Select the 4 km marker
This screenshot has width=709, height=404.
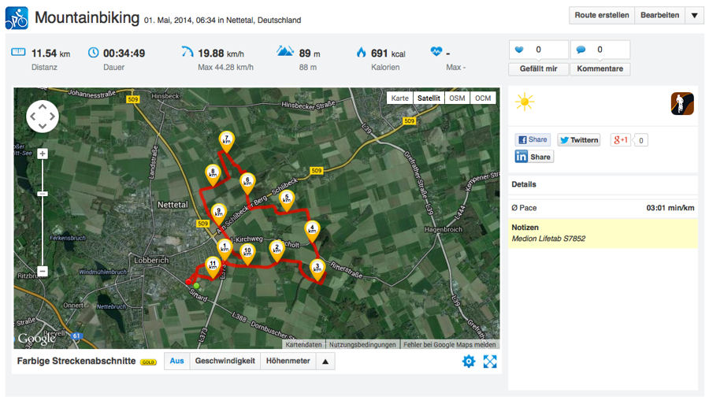[x=312, y=232]
